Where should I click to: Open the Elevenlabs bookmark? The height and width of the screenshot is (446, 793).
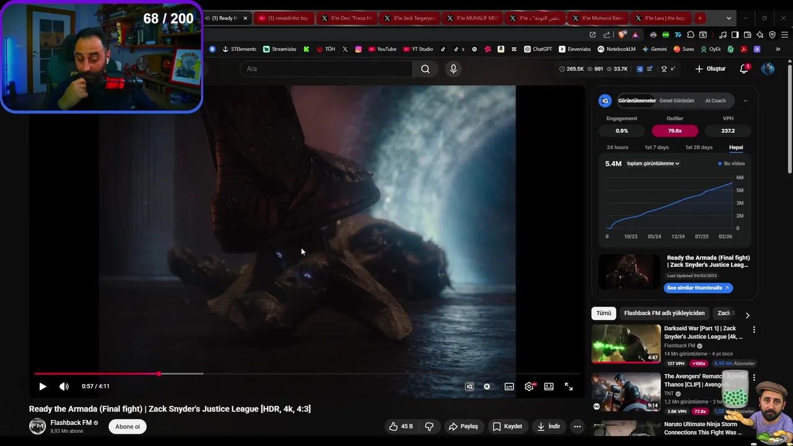tap(575, 49)
